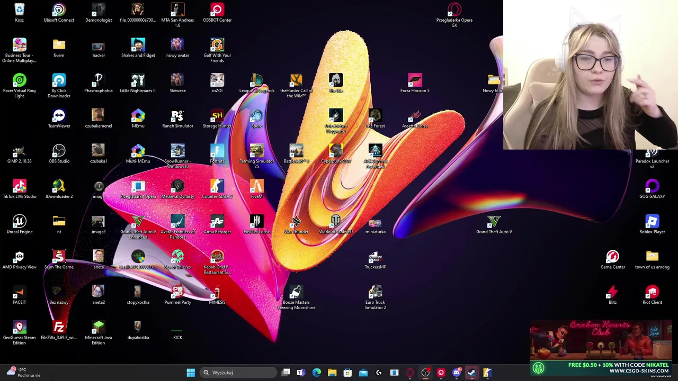Launch Medieval Dynasty from the desktop

tap(177, 189)
